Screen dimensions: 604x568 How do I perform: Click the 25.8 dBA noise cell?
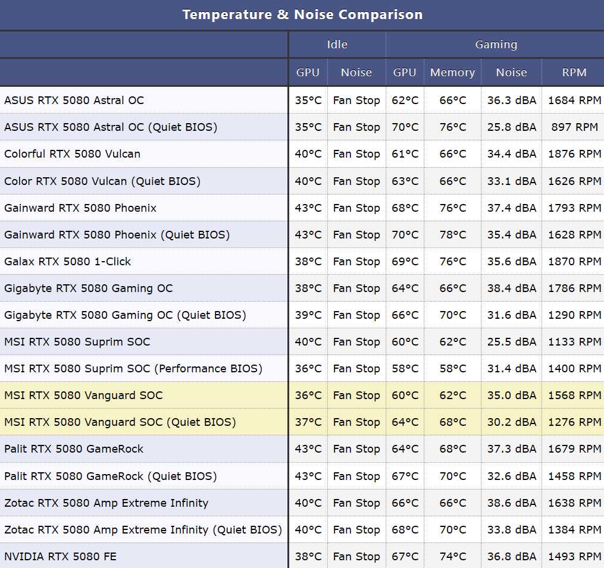click(x=512, y=127)
